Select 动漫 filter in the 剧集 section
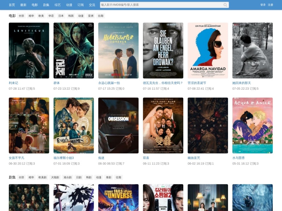Viewport: 282px width, 211px height. coord(99,177)
